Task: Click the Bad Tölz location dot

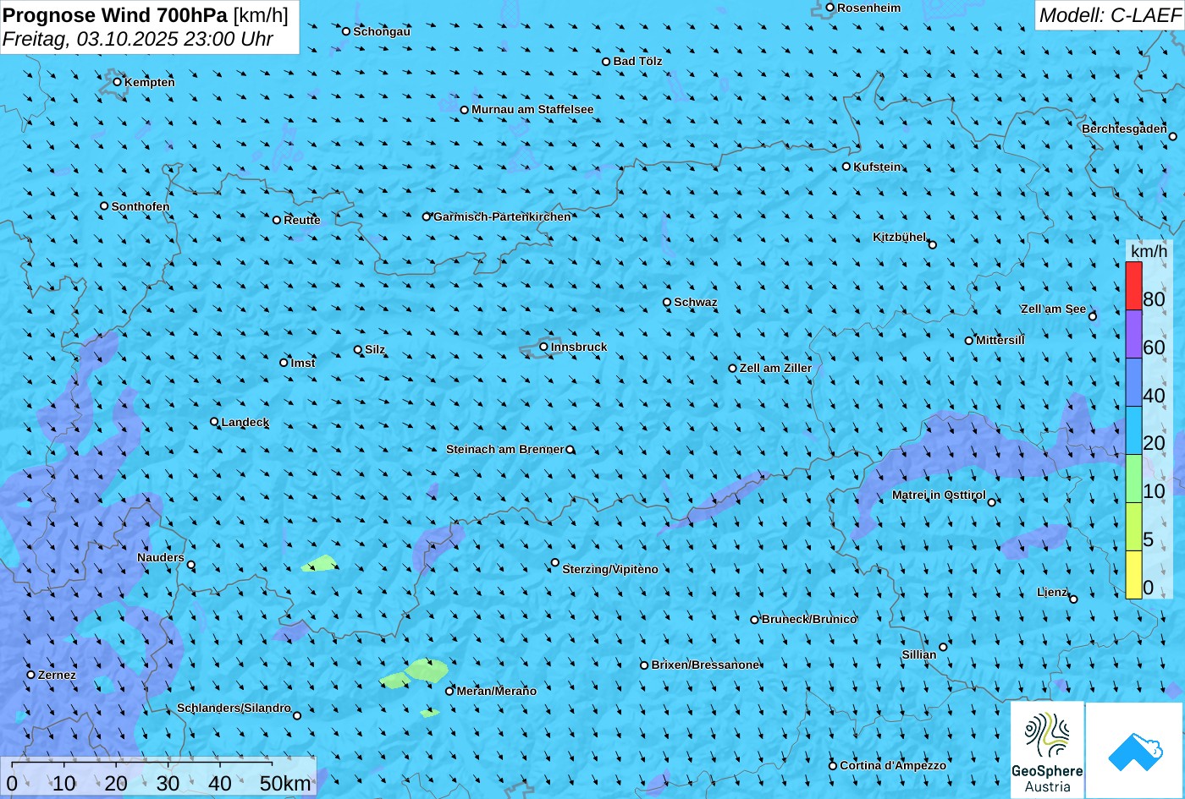Action: [x=606, y=62]
